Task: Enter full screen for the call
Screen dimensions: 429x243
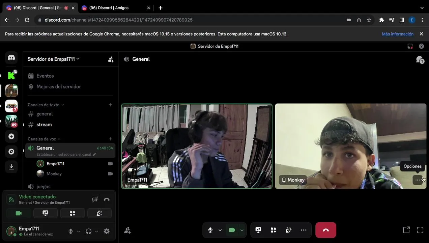Action: coord(420,230)
